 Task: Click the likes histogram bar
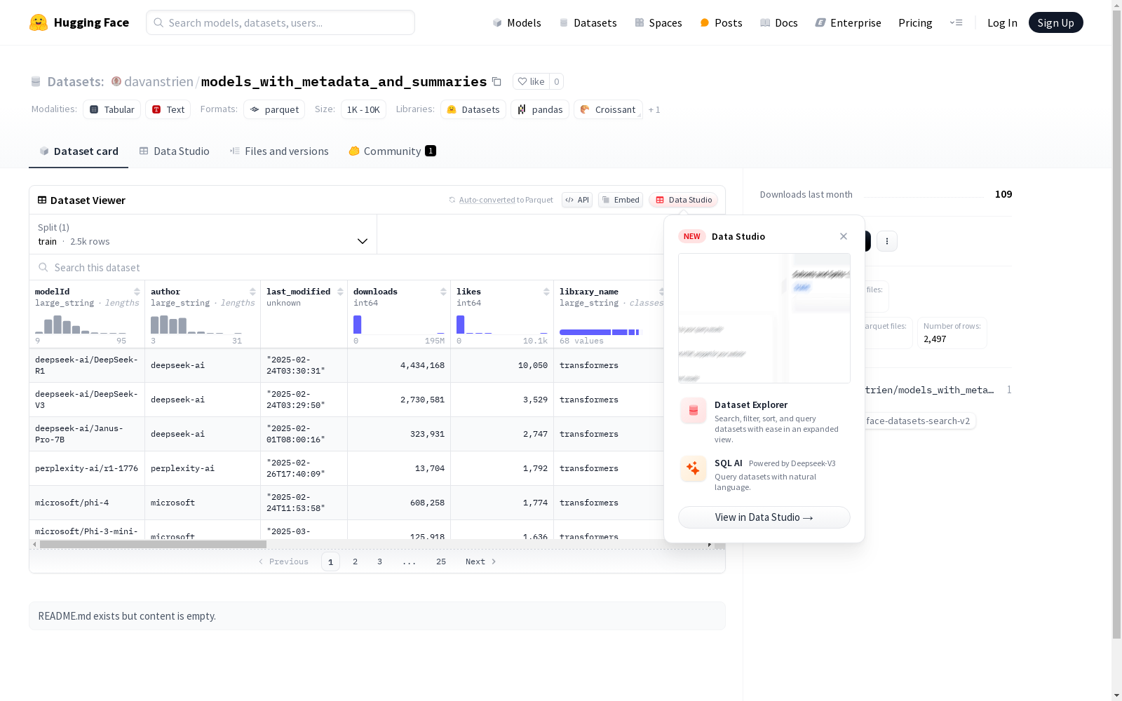pyautogui.click(x=460, y=325)
